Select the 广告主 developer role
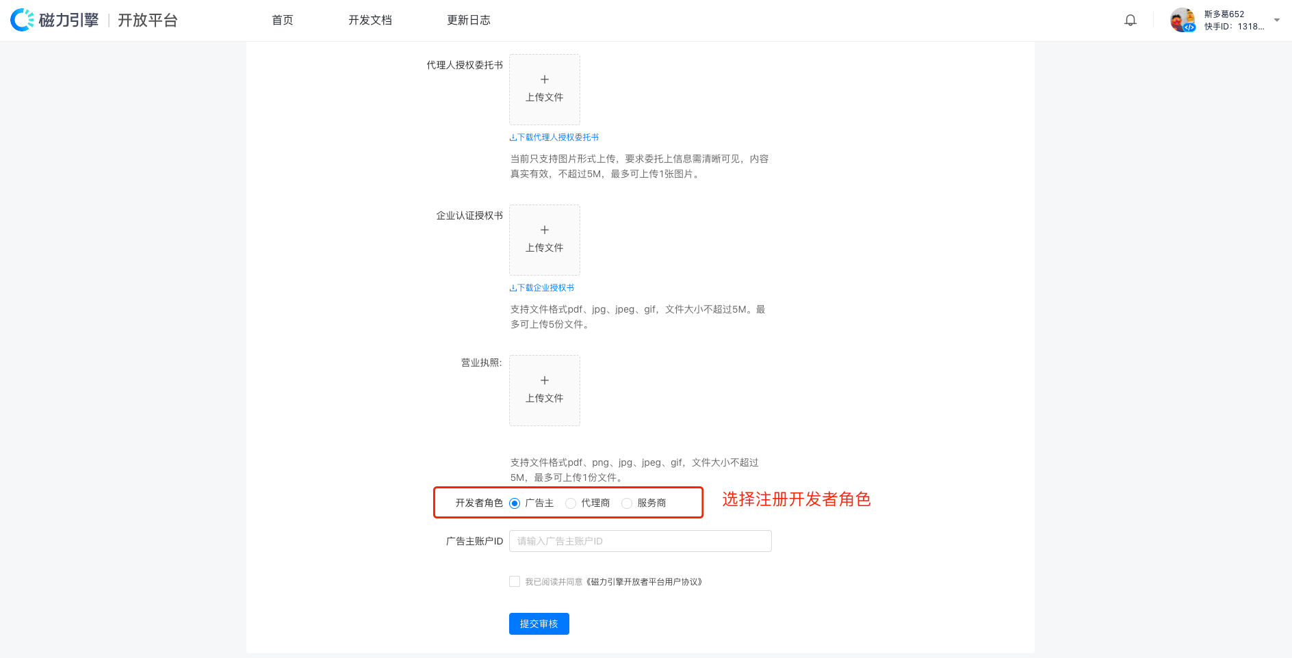1292x658 pixels. [515, 503]
